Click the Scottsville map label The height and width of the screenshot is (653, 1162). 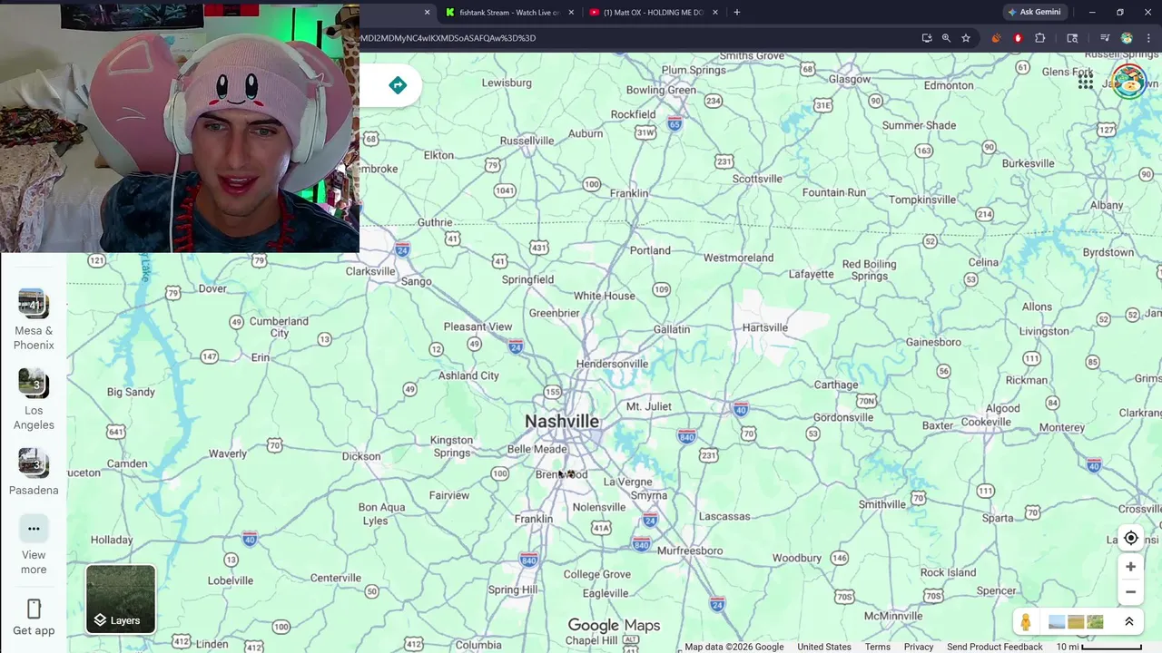pyautogui.click(x=757, y=179)
